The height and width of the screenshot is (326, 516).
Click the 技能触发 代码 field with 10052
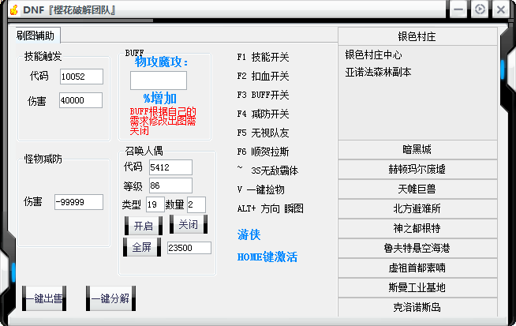[x=81, y=77]
